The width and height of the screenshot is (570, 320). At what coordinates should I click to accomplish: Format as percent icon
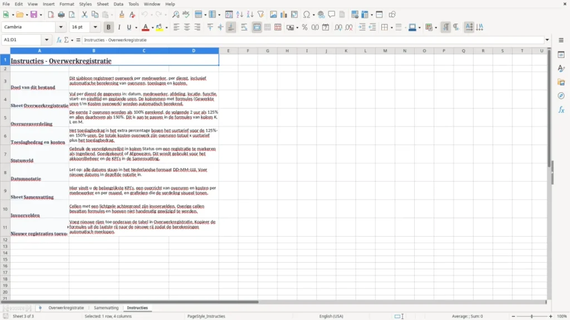[x=304, y=27]
